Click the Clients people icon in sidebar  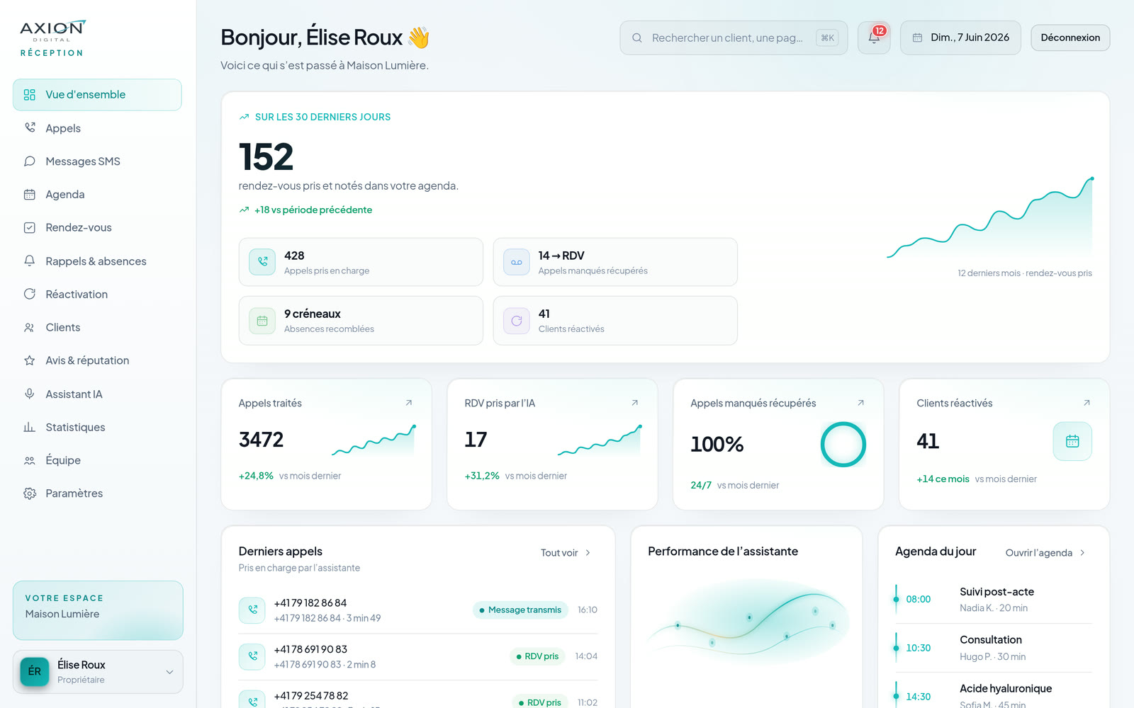tap(30, 327)
